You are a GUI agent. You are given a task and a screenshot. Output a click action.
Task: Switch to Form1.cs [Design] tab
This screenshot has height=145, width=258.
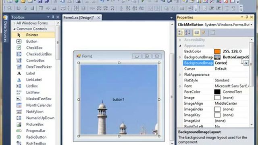(79, 18)
